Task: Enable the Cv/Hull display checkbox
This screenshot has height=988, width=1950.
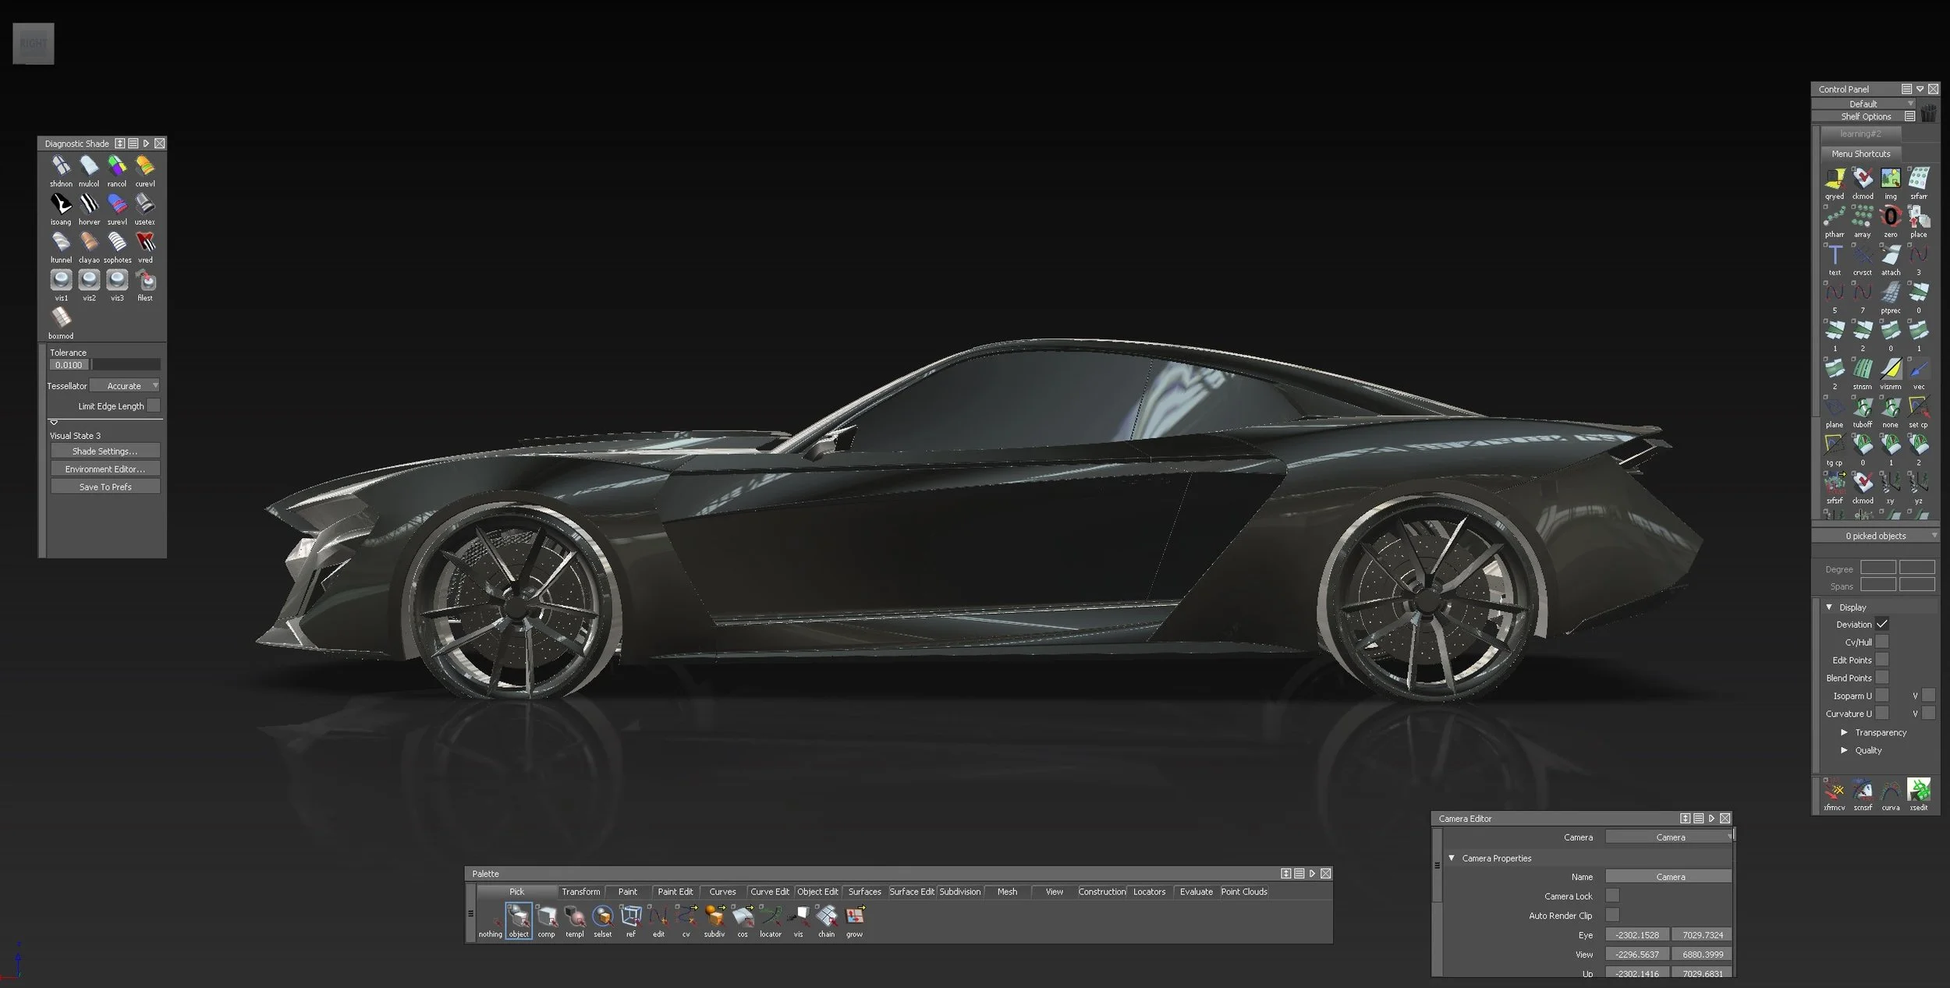Action: (x=1882, y=642)
